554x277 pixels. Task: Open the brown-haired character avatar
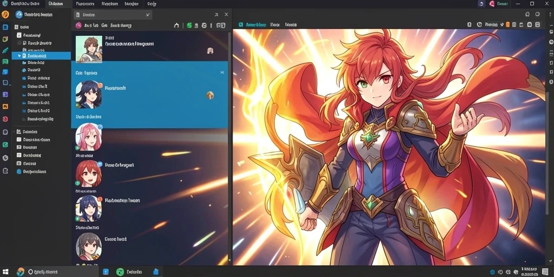89,49
